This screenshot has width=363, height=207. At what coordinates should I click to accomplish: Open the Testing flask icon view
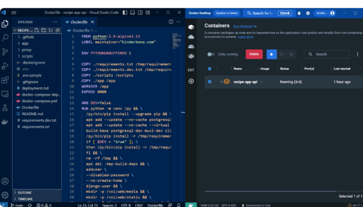pyautogui.click(x=5, y=108)
